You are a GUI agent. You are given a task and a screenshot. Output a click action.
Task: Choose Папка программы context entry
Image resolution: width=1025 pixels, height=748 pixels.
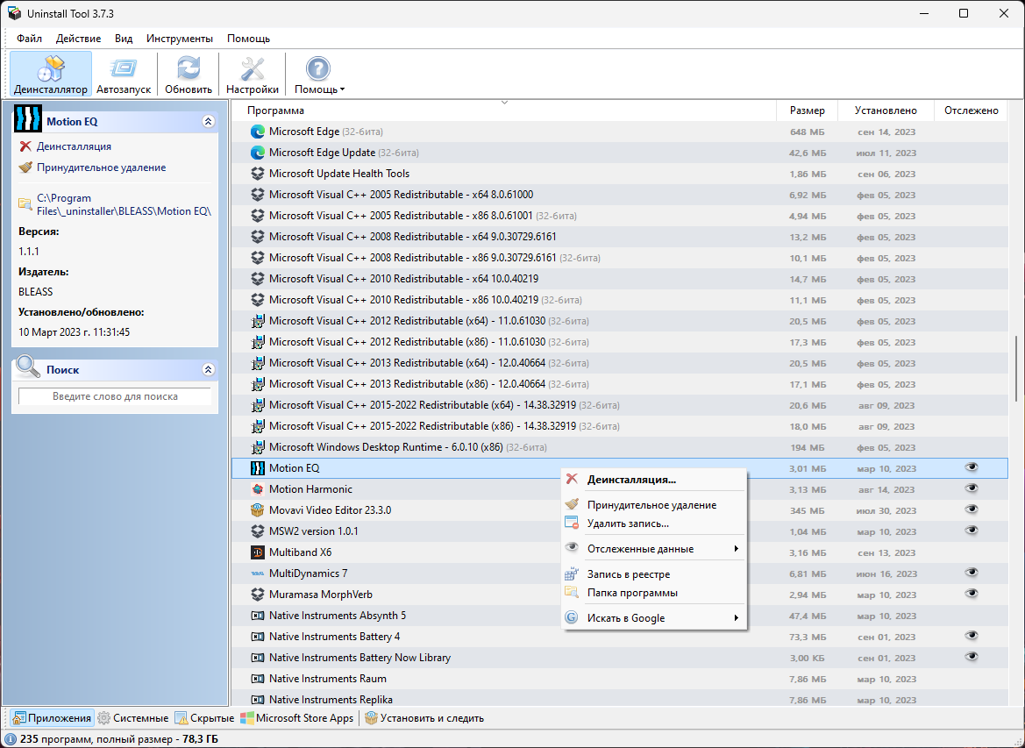coord(654,593)
